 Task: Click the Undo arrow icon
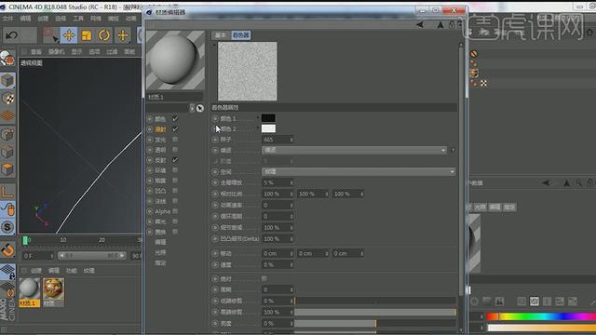[12, 35]
